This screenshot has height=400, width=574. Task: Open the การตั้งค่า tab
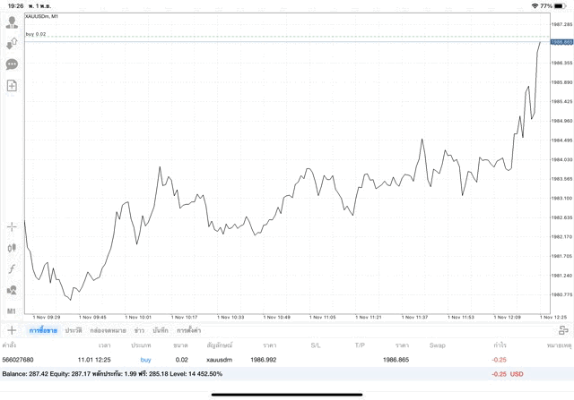pos(188,330)
